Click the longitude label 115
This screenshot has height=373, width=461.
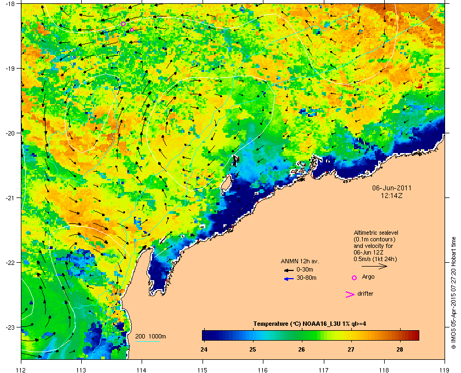click(x=203, y=370)
